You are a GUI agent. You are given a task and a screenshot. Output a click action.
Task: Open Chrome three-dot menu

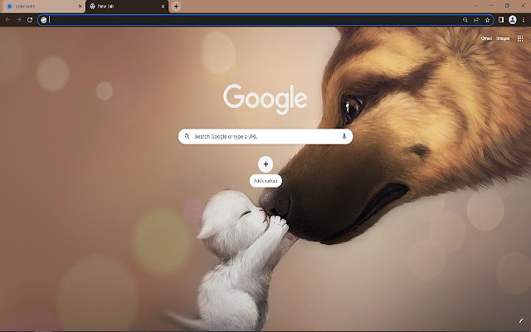(524, 20)
